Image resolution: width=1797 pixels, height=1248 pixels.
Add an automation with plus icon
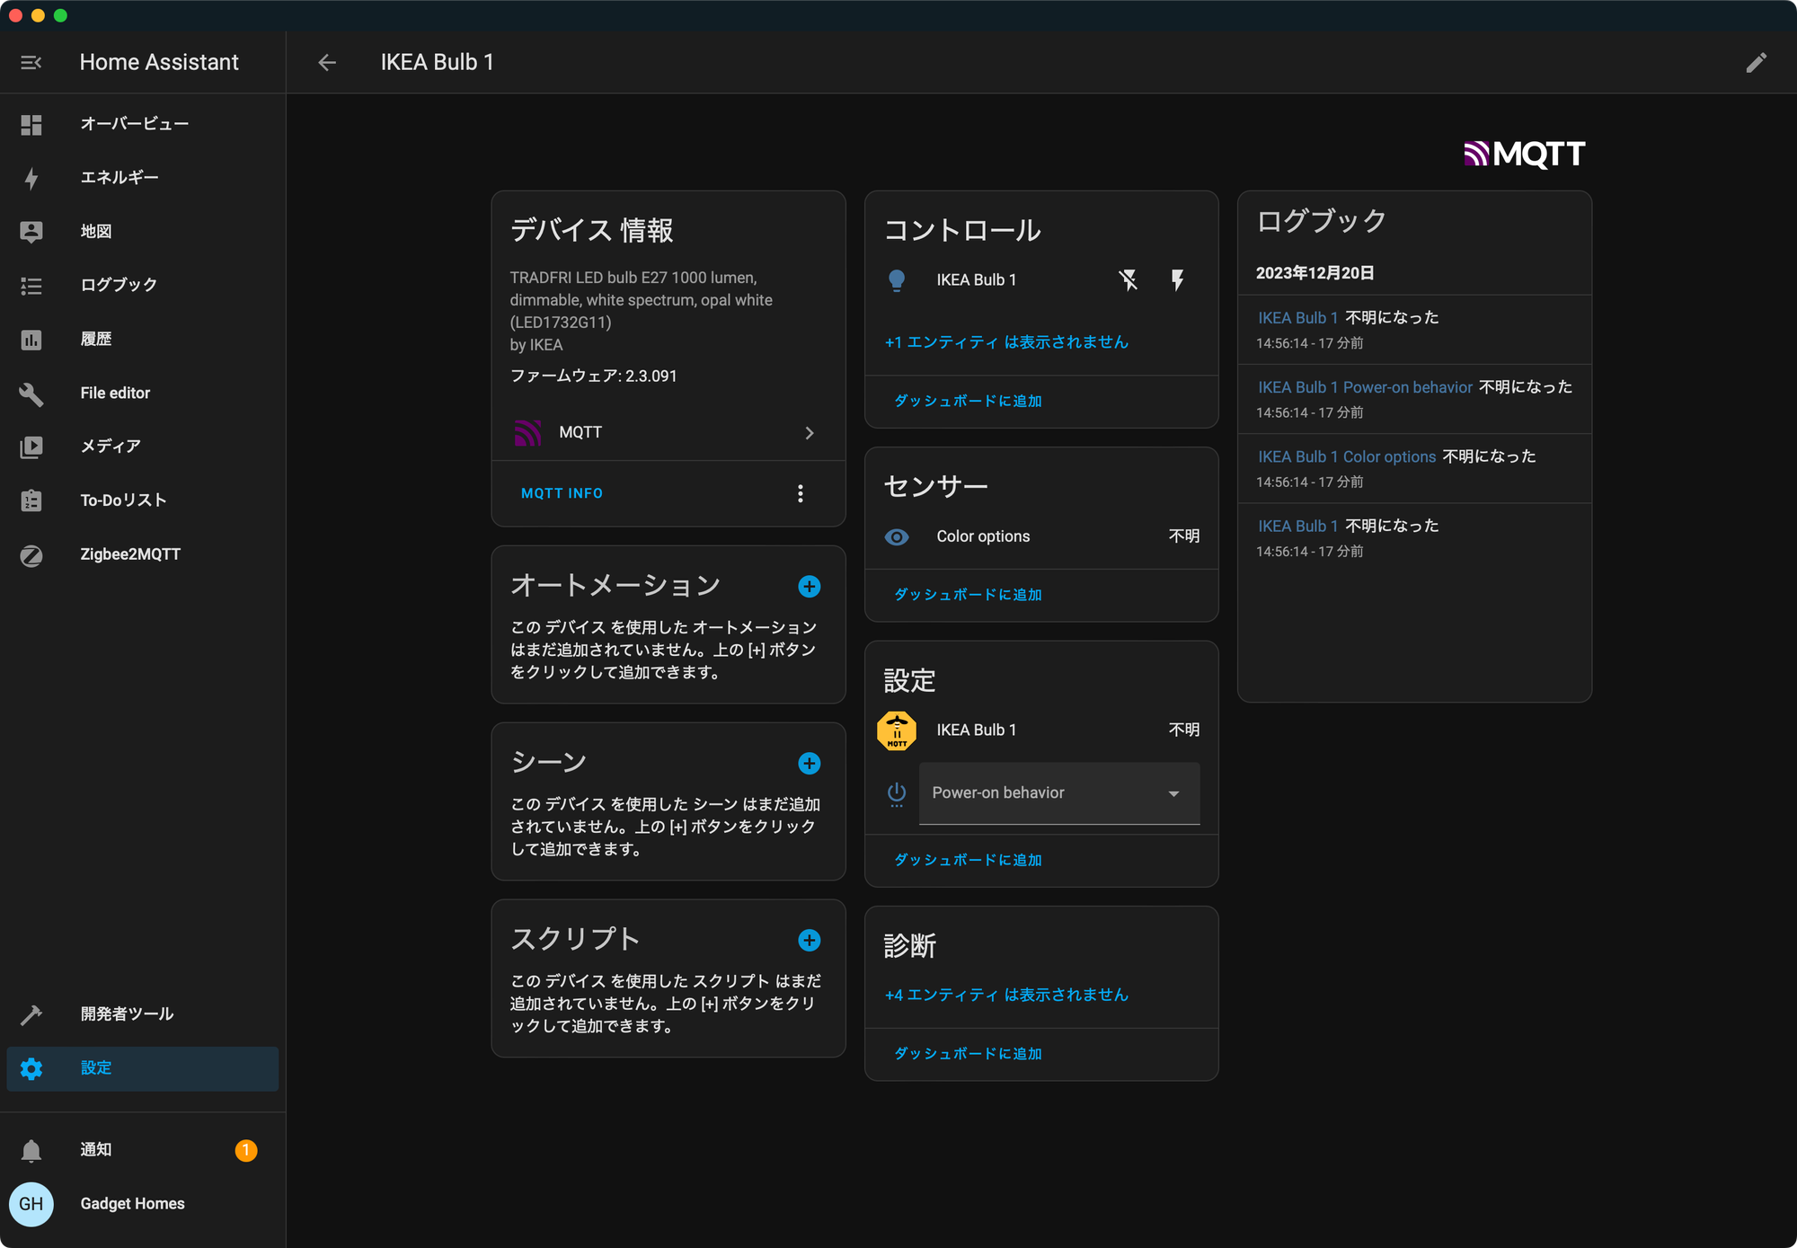coord(810,587)
